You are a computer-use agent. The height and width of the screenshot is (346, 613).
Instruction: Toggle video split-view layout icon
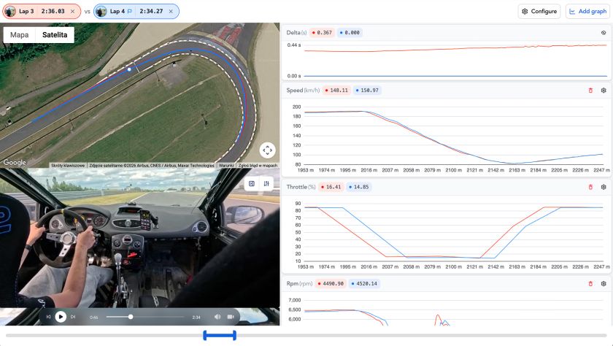click(x=252, y=183)
